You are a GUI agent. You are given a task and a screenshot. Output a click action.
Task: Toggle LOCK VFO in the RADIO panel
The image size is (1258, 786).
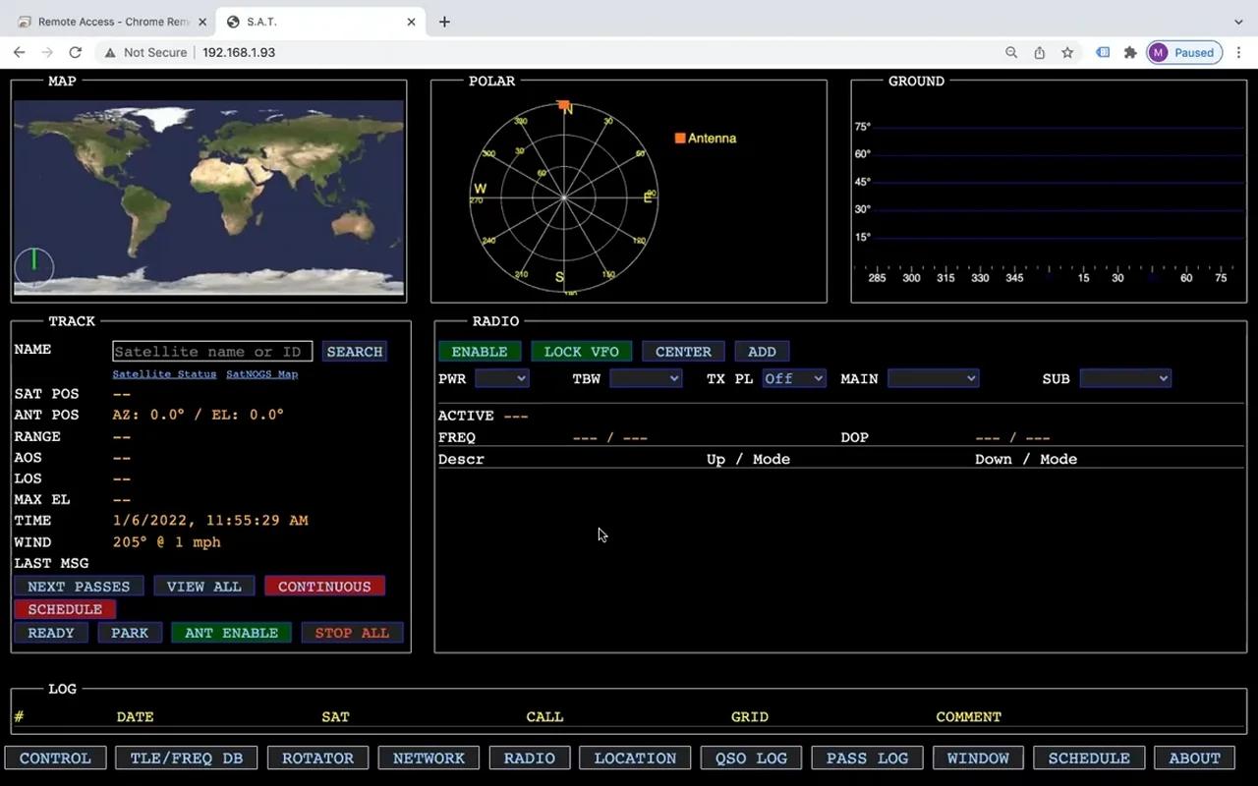(581, 351)
